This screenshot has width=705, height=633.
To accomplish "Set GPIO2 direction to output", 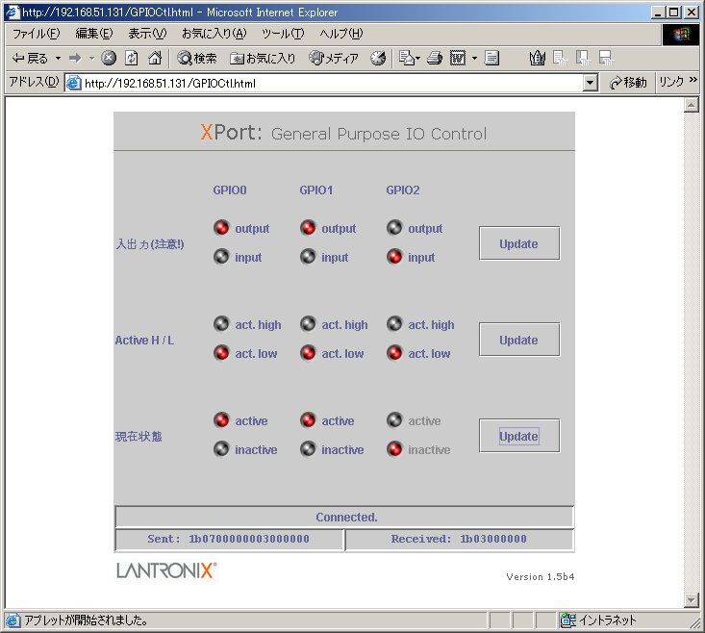I will (394, 228).
